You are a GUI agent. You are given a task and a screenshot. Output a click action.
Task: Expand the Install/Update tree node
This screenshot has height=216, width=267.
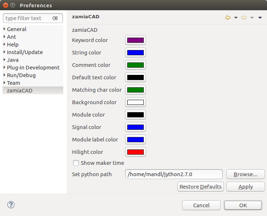(x=4, y=52)
